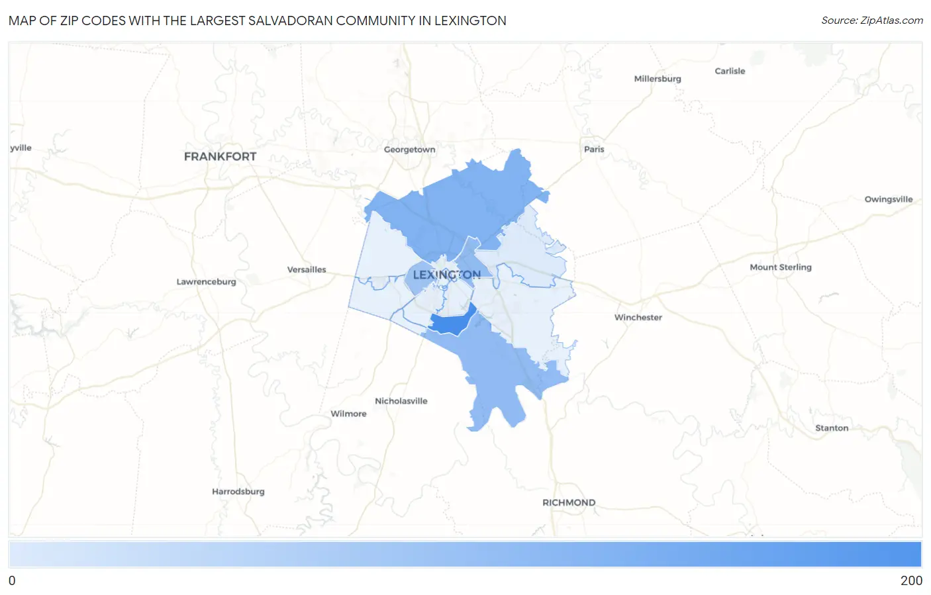
Task: Click the Winchester town label
Action: [638, 318]
